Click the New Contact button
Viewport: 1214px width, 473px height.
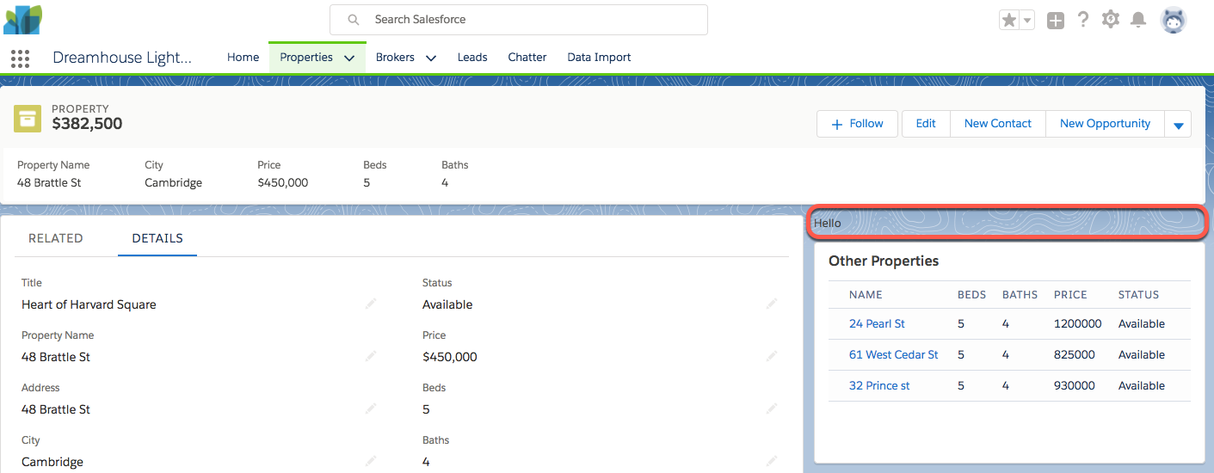(998, 124)
